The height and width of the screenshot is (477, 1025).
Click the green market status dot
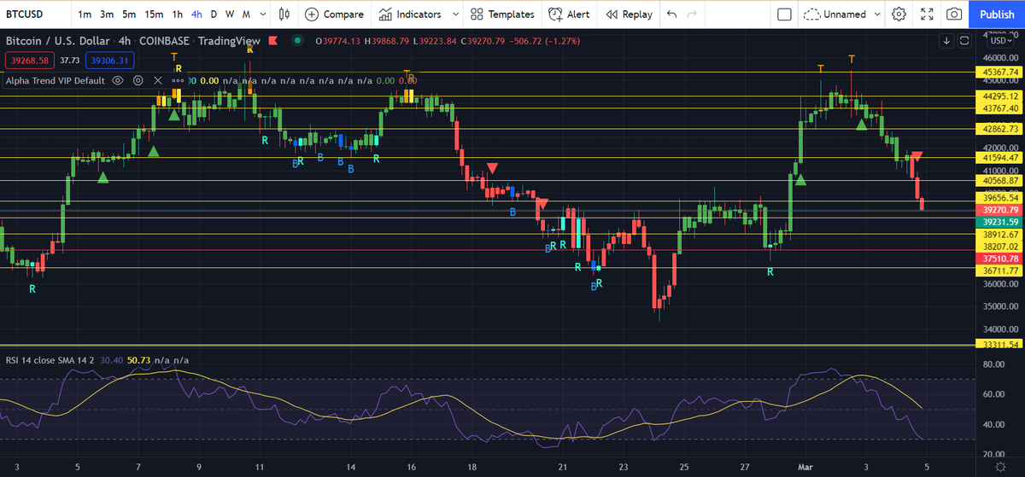296,40
